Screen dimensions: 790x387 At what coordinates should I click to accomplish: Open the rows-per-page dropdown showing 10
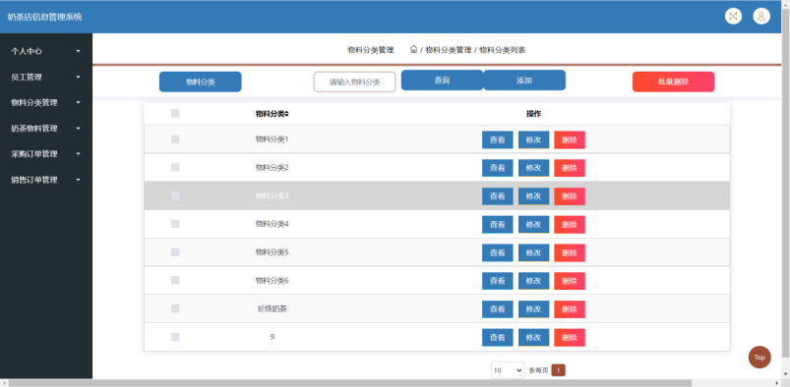click(x=508, y=370)
